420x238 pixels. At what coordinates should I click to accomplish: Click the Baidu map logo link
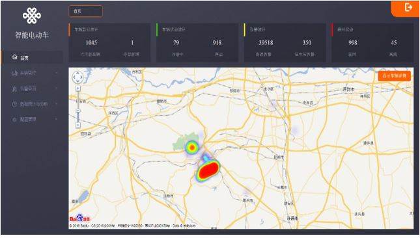tap(80, 218)
